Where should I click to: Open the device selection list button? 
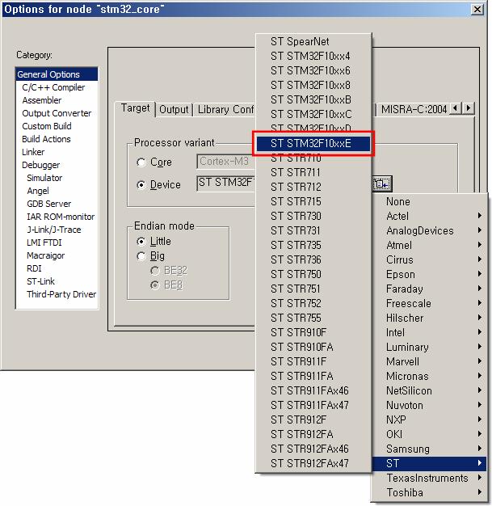pyautogui.click(x=382, y=184)
